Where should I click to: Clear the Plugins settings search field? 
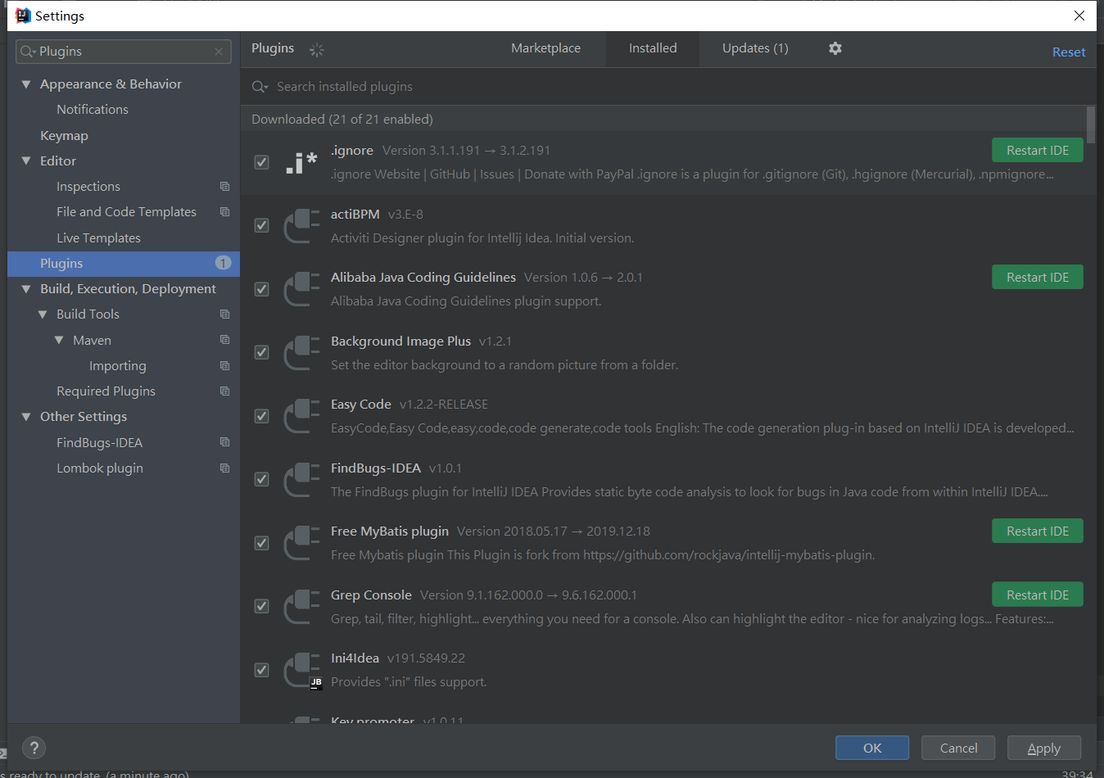219,52
